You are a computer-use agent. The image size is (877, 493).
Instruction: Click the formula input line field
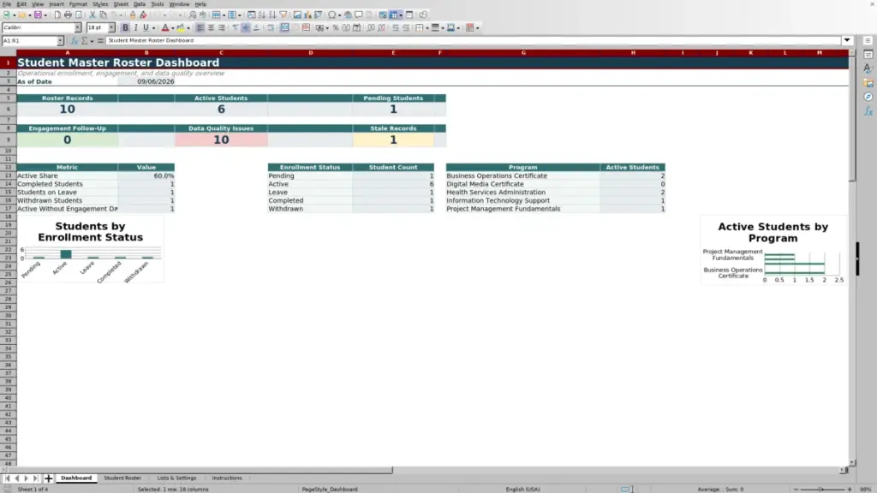tap(473, 40)
